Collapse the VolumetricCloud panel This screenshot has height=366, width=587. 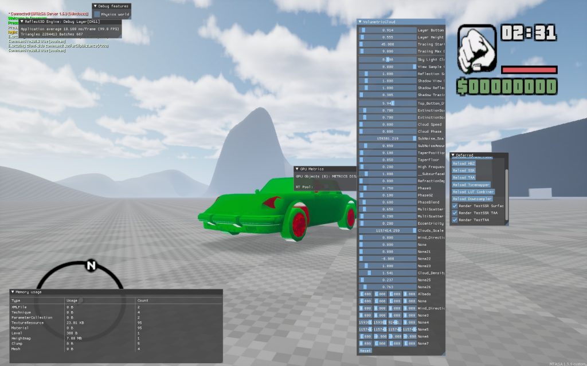coord(360,22)
